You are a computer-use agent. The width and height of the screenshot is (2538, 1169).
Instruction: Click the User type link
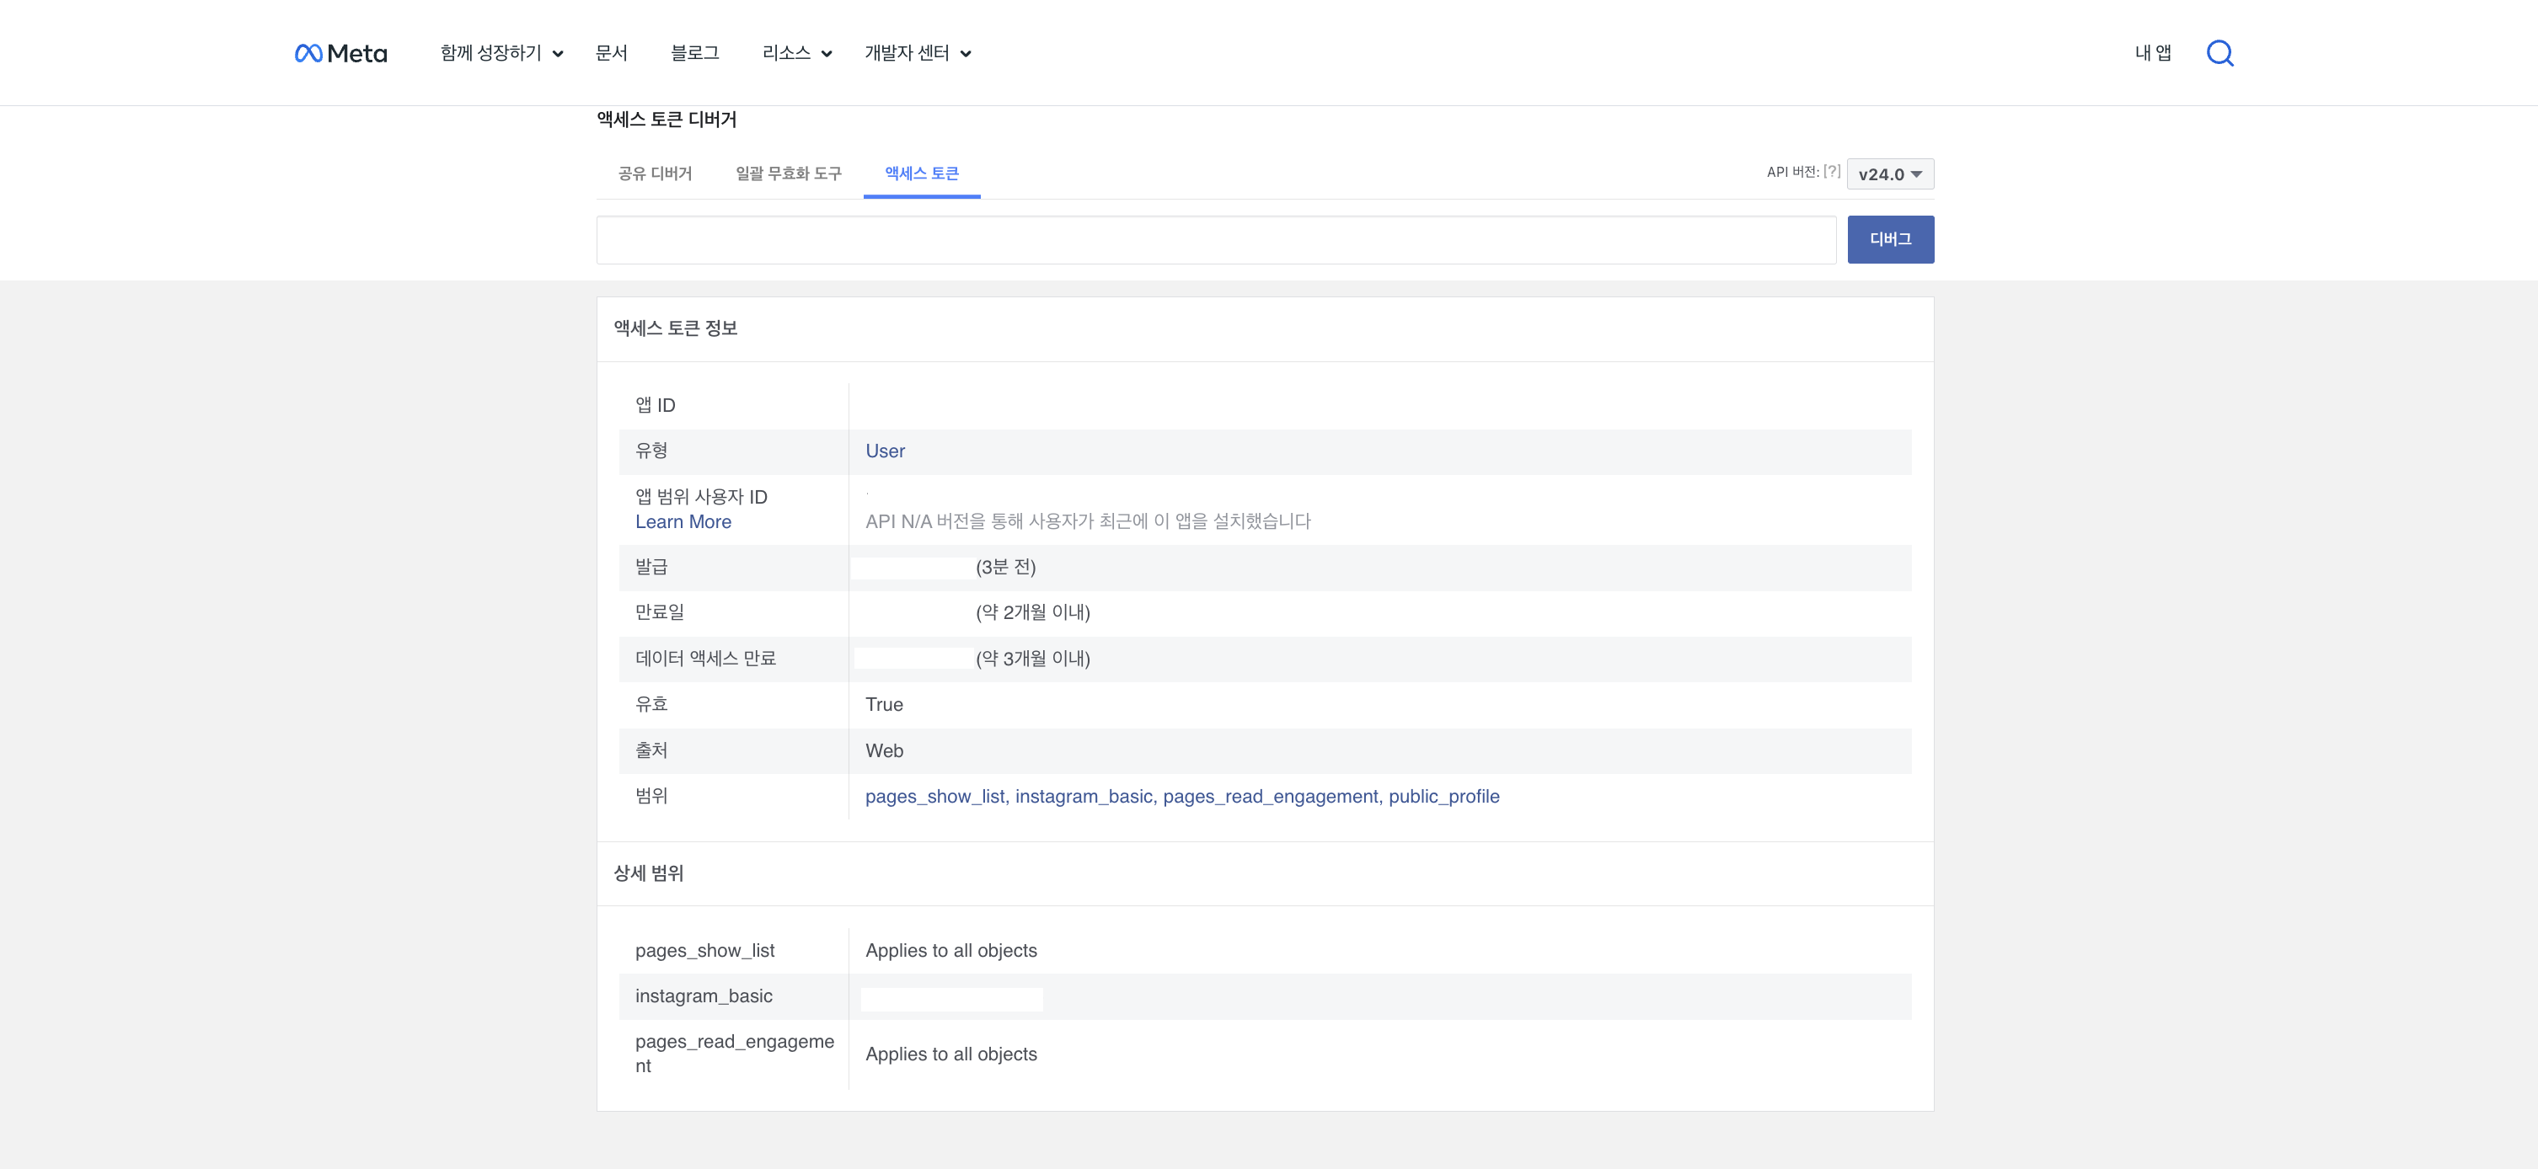pyautogui.click(x=885, y=451)
